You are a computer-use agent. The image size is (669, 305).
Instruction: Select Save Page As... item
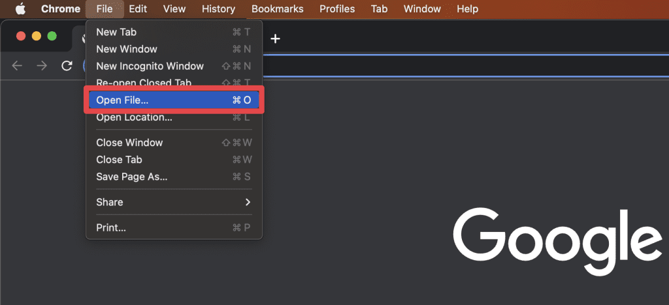(x=174, y=177)
